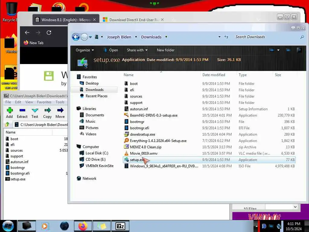Viewport: 309px width, 232px height.
Task: Select Documents under Libraries
Action: pyautogui.click(x=94, y=115)
